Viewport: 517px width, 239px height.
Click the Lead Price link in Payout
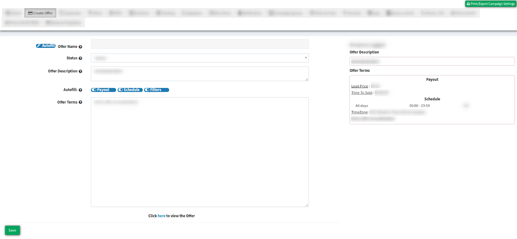[x=359, y=86]
